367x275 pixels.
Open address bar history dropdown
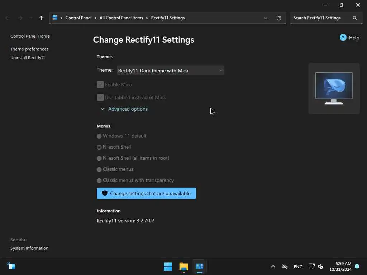click(x=266, y=18)
